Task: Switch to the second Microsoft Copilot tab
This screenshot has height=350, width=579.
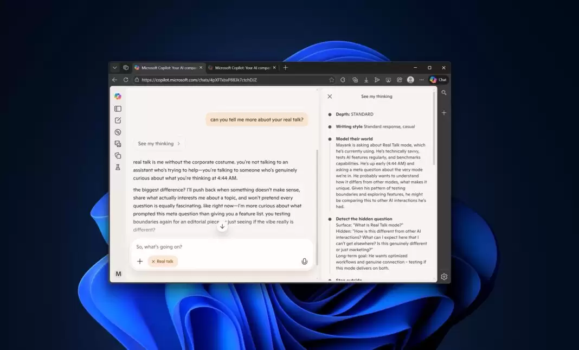Action: pos(241,67)
